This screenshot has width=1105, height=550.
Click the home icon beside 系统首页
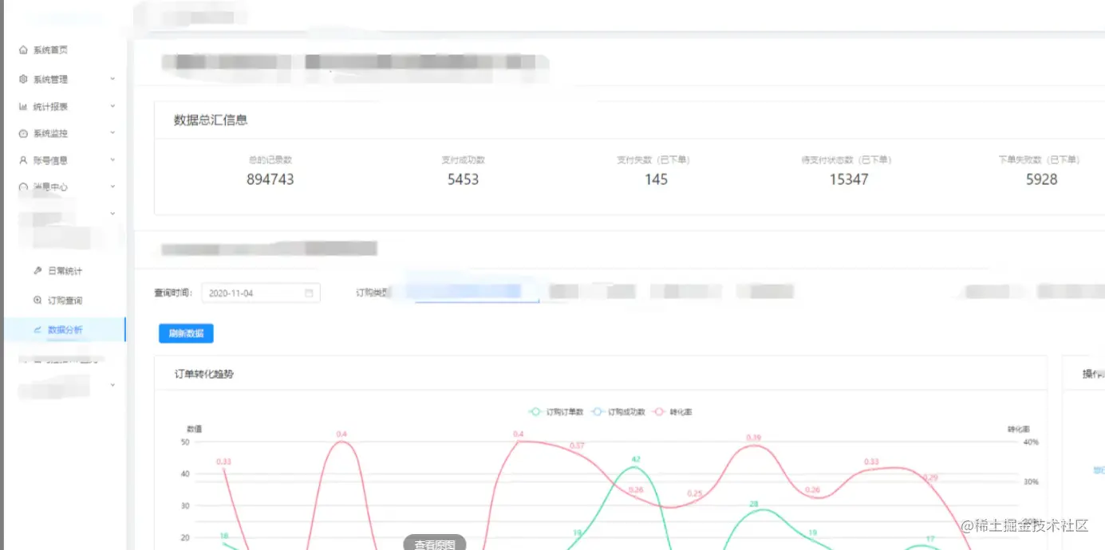[x=23, y=50]
